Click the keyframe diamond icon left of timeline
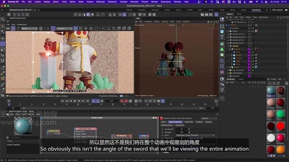Image resolution: width=289 pixels, height=162 pixels. point(9,101)
